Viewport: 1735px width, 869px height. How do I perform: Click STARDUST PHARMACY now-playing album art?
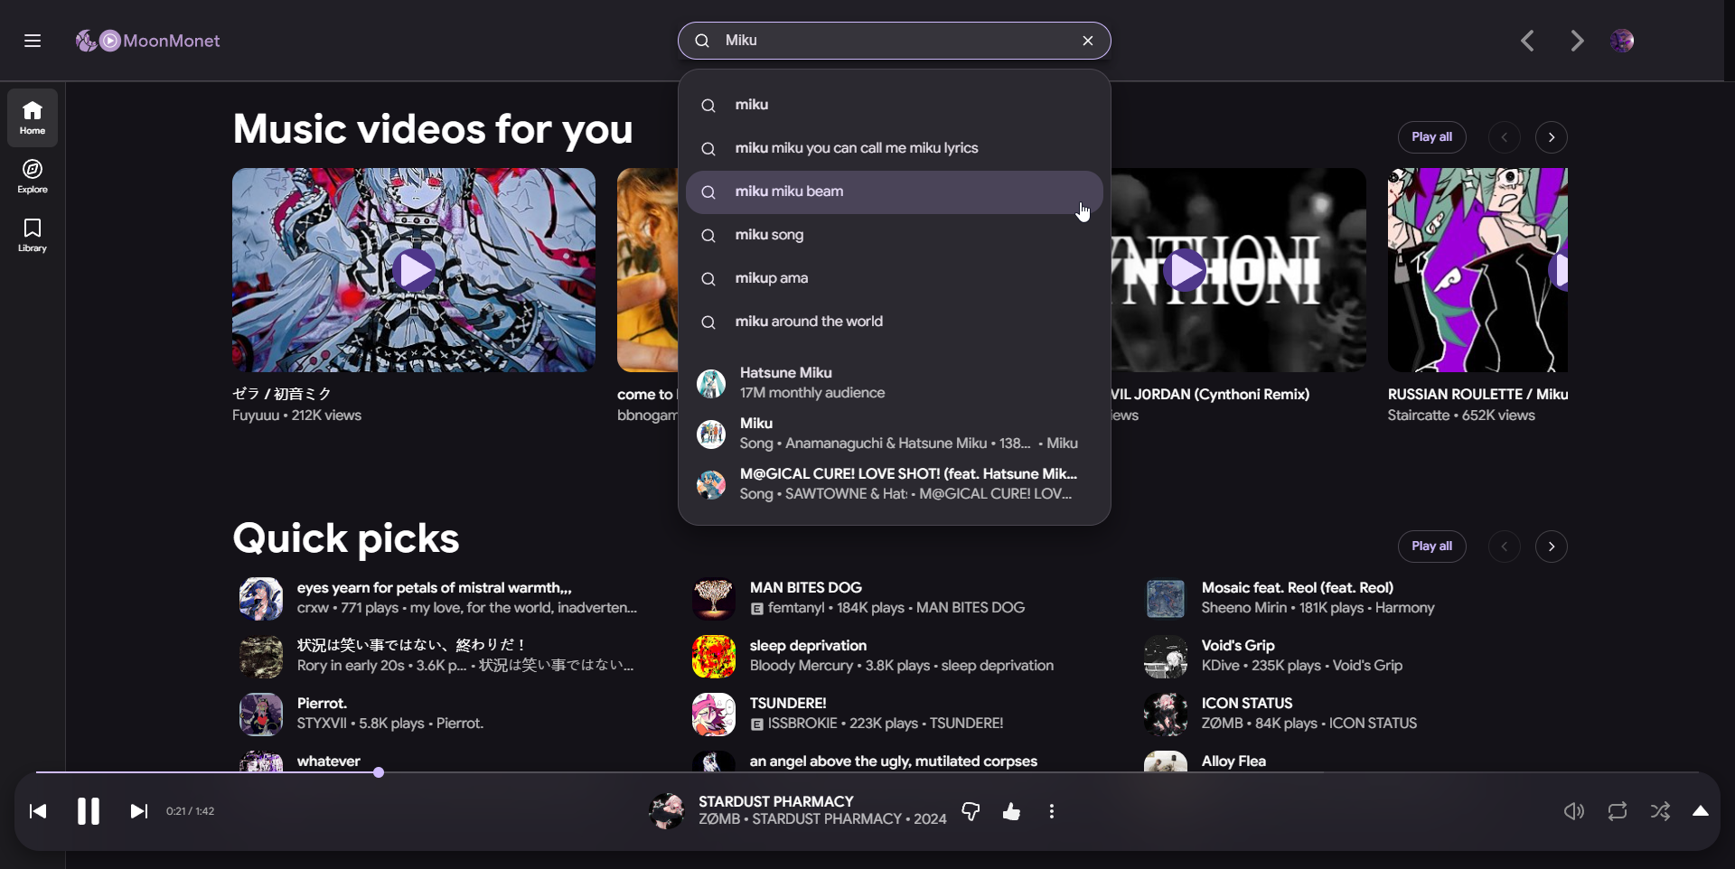click(668, 811)
